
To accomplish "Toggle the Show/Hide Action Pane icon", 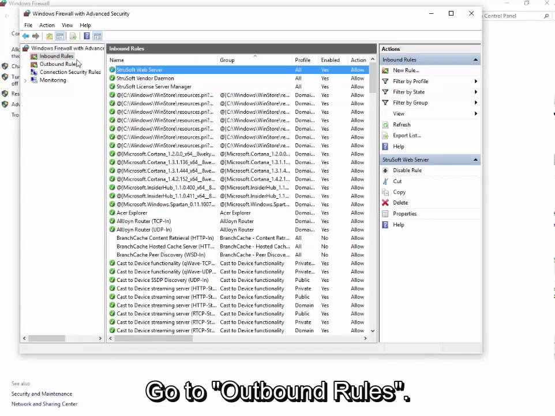I will tap(97, 36).
